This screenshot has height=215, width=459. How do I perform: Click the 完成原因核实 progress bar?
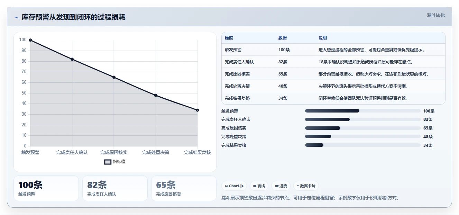[363, 128]
